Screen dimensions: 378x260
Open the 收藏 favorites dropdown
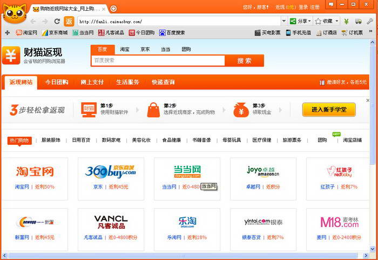tap(326, 21)
